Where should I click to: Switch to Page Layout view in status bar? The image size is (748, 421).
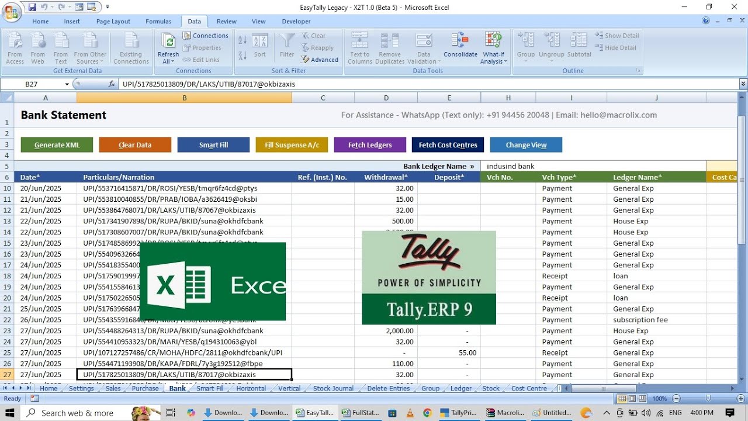coord(633,399)
